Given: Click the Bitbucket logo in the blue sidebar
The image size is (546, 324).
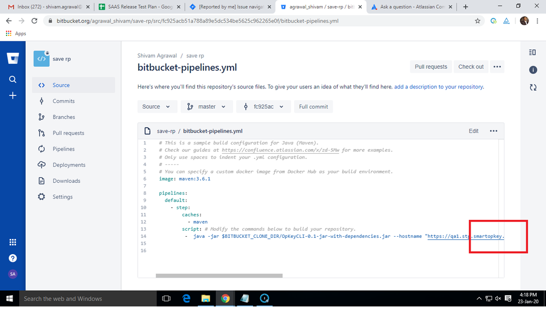Looking at the screenshot, I should click(13, 58).
